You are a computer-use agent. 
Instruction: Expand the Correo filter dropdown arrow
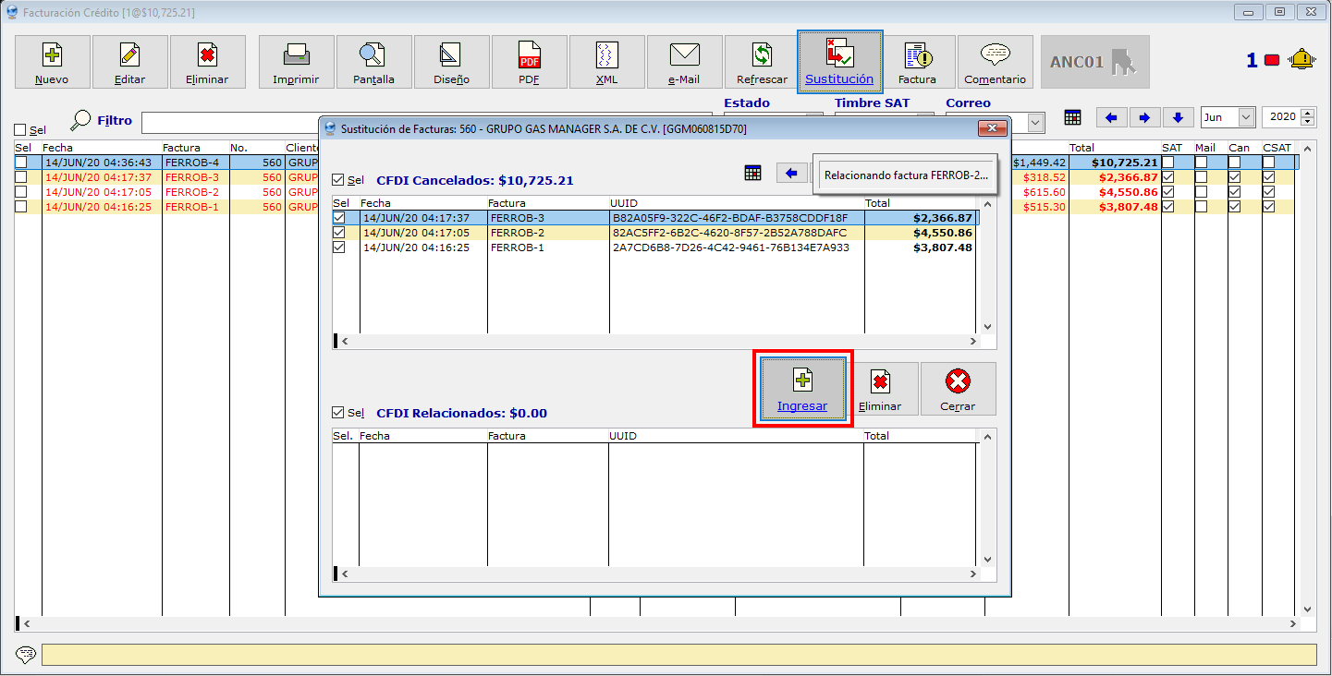[x=1036, y=122]
